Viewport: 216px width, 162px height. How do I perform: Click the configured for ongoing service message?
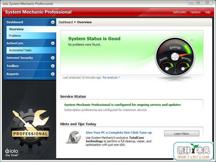tap(122, 105)
